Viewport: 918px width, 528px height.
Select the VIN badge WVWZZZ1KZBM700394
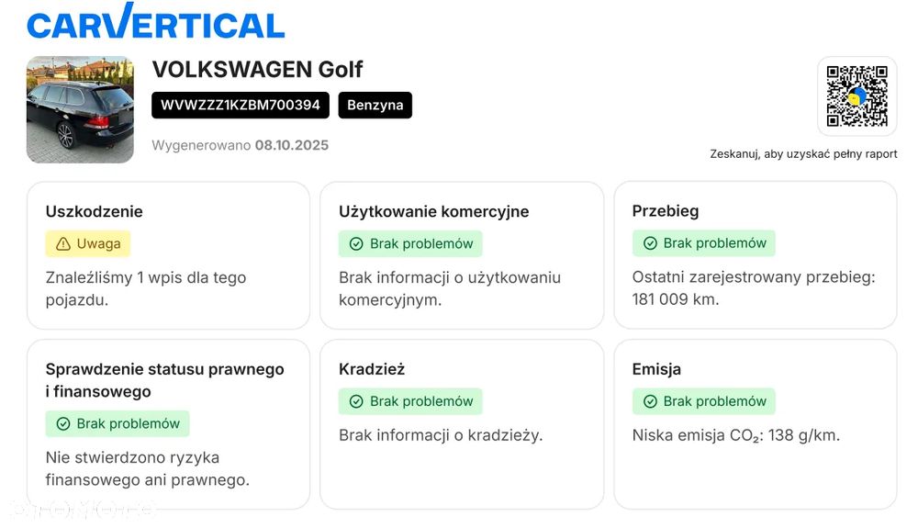tap(241, 105)
